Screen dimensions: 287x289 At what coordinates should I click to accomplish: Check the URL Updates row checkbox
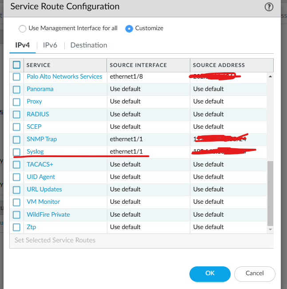click(16, 190)
